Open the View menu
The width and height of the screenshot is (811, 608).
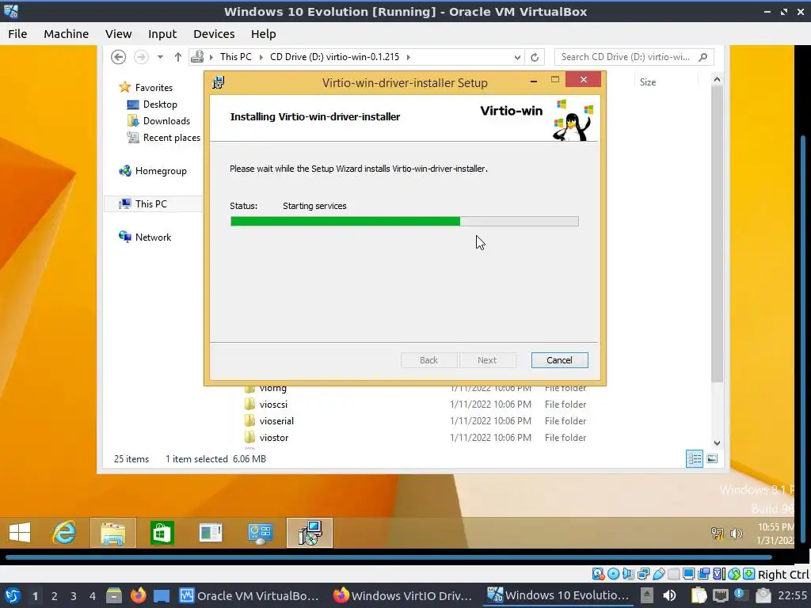pos(119,33)
